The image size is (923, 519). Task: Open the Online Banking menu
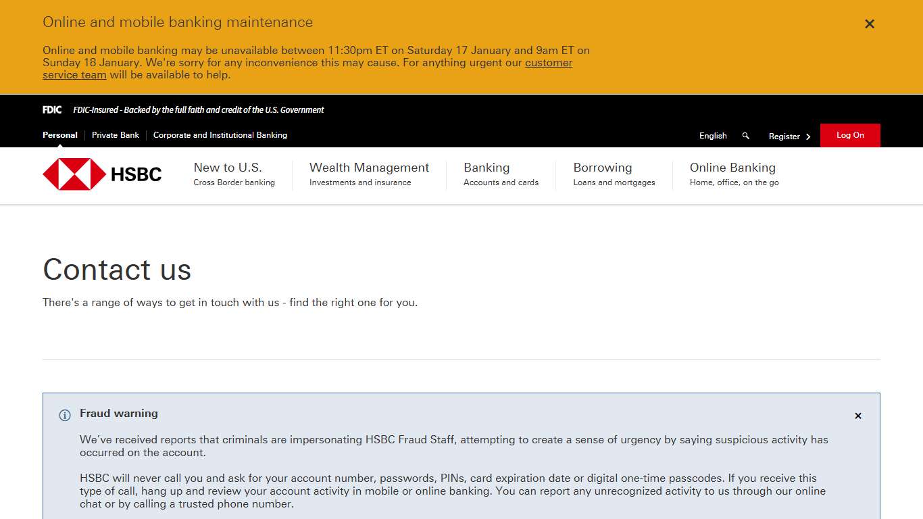[x=732, y=168]
